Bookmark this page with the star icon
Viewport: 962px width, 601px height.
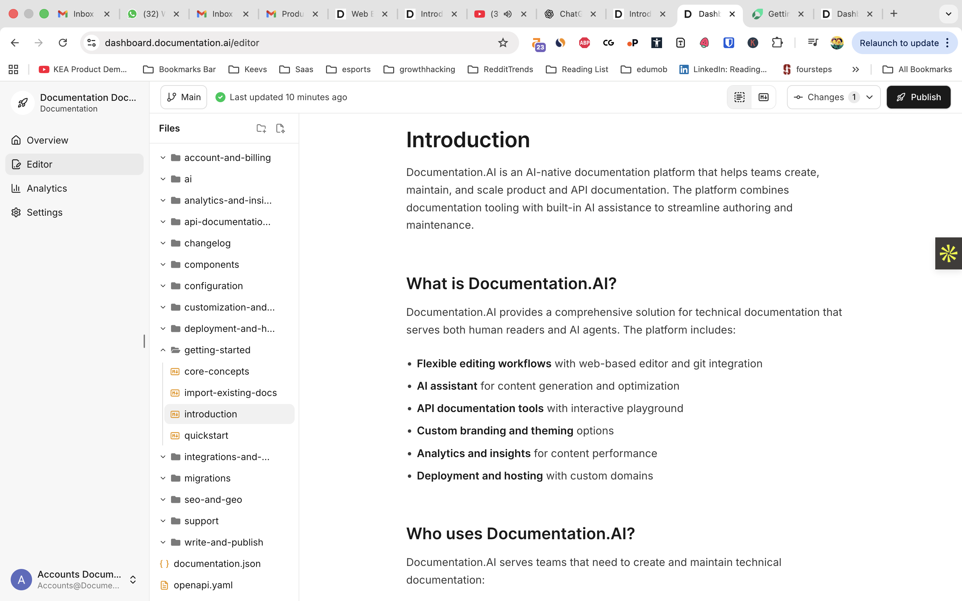pos(503,42)
